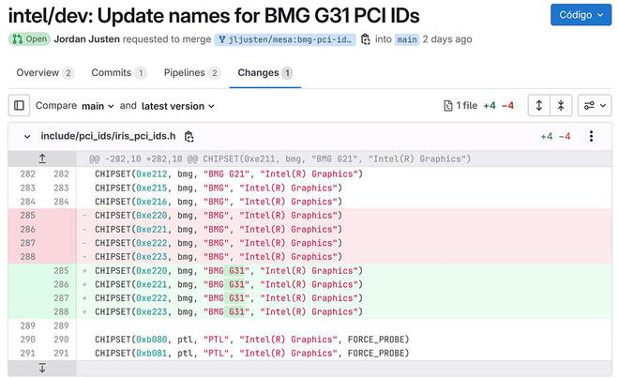Toggle the file browser sidebar icon
This screenshot has height=378, width=619.
(19, 106)
